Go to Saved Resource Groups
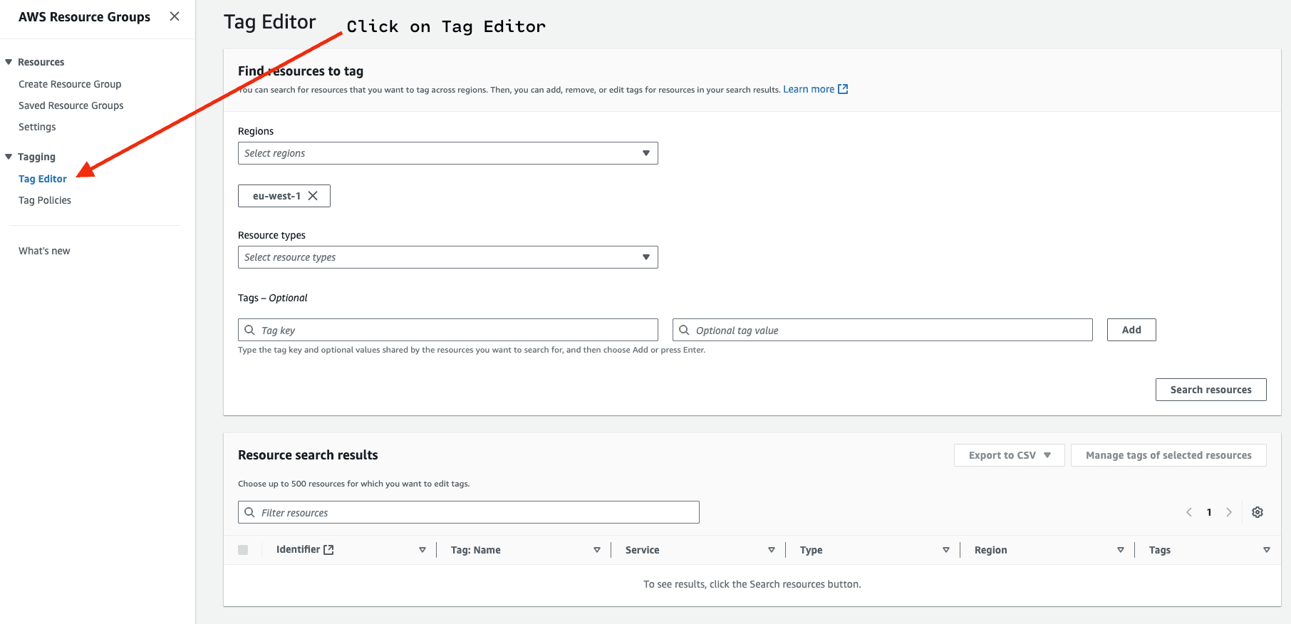This screenshot has width=1291, height=624. point(71,105)
